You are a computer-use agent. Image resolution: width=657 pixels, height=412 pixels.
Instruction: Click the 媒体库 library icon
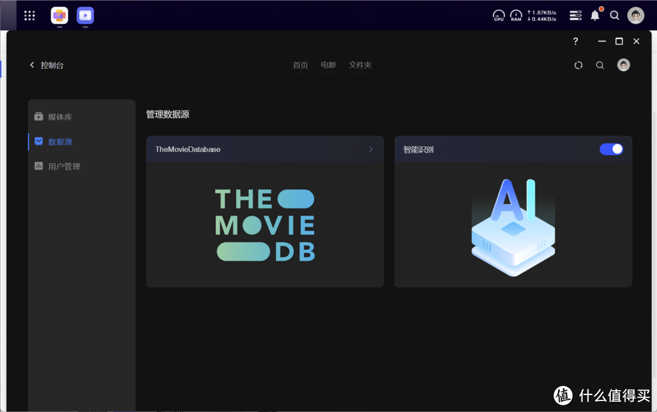coord(38,117)
